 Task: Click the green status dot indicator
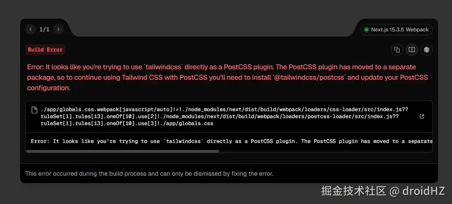pos(366,30)
